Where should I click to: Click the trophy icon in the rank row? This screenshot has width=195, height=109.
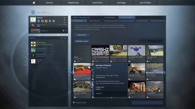tap(63, 31)
